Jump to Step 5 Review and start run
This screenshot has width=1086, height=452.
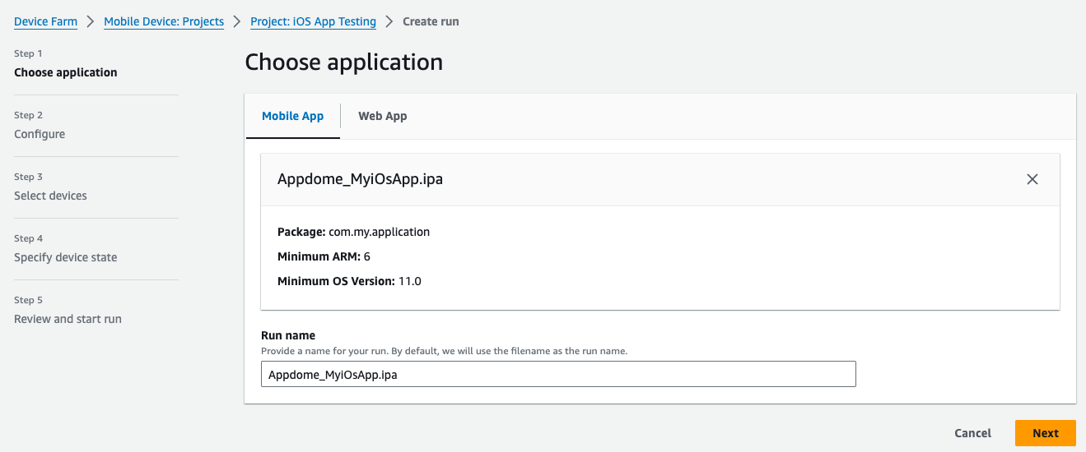point(68,319)
